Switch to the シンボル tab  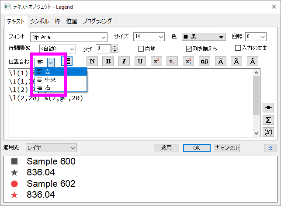pyautogui.click(x=39, y=21)
